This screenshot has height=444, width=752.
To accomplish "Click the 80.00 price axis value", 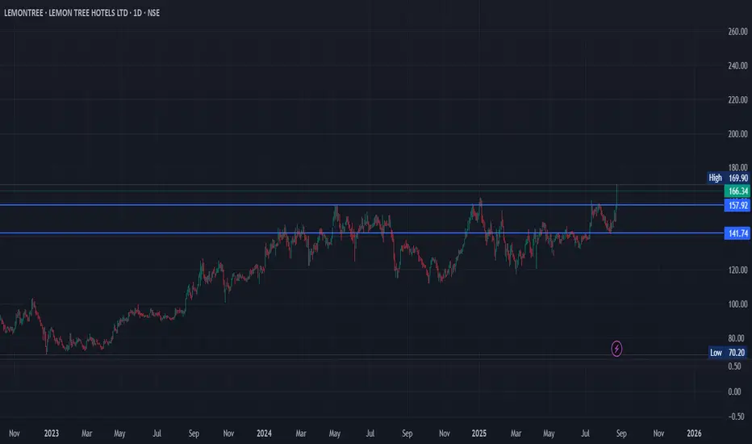I will click(x=736, y=338).
